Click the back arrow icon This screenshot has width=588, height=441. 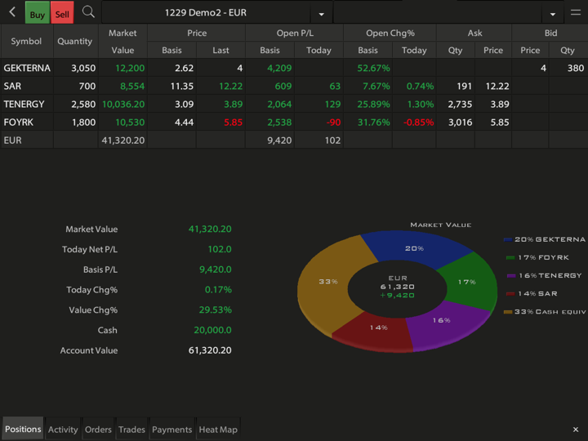pos(12,12)
